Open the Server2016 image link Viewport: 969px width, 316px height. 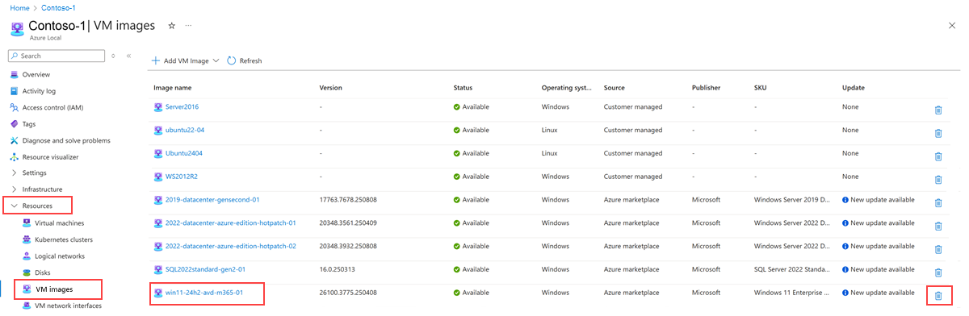pyautogui.click(x=182, y=106)
